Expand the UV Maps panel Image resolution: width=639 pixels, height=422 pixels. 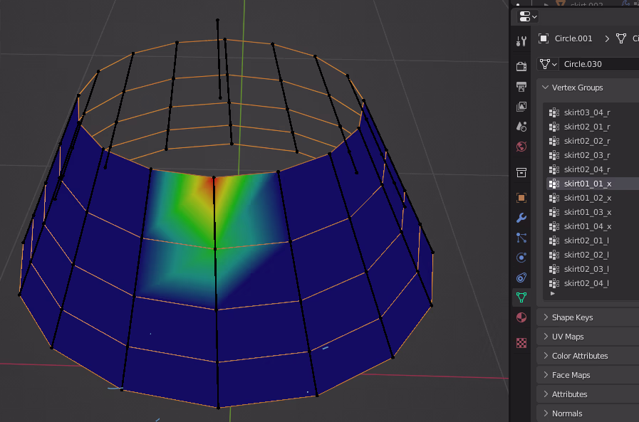[x=588, y=337]
